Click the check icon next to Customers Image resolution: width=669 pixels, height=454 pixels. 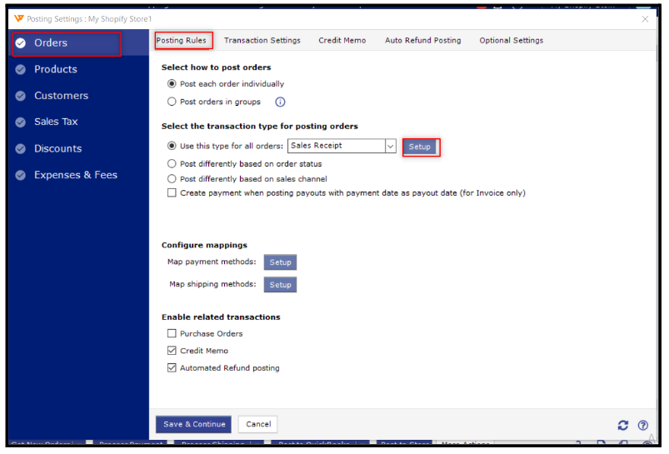(x=21, y=96)
